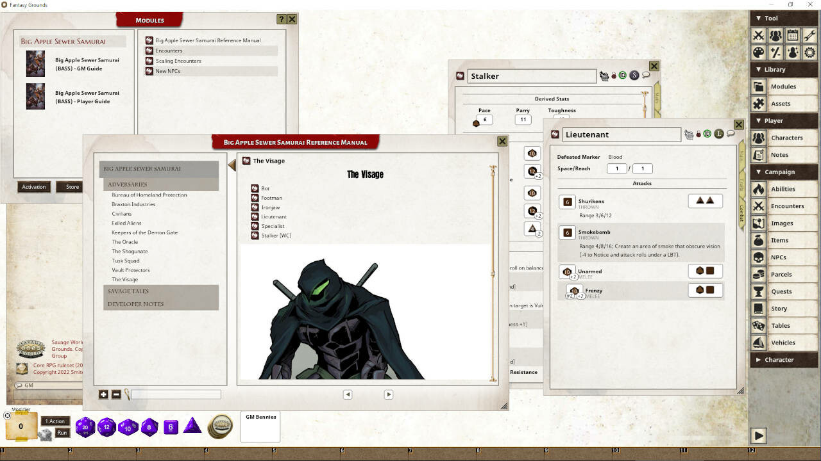Open the Encounters module entry

[x=169, y=50]
